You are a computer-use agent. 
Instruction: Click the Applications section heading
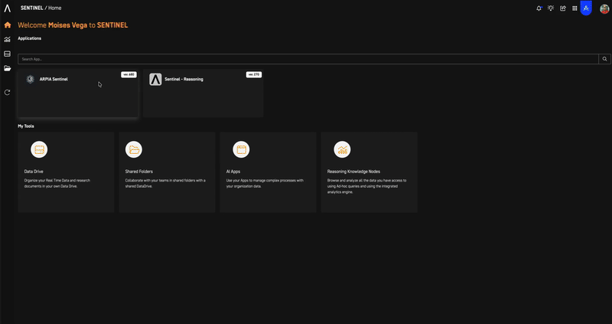(x=30, y=38)
